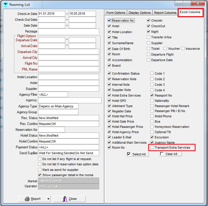Click the checkmark icon on Select All
Viewport: 208px width, 206px height.
tap(128, 154)
